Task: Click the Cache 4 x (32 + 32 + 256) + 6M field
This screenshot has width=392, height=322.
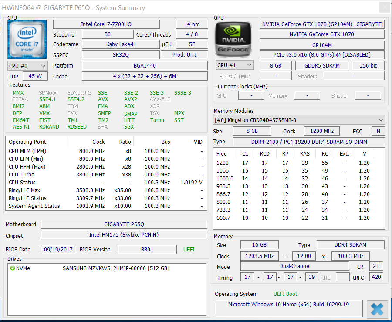Action: pos(145,76)
